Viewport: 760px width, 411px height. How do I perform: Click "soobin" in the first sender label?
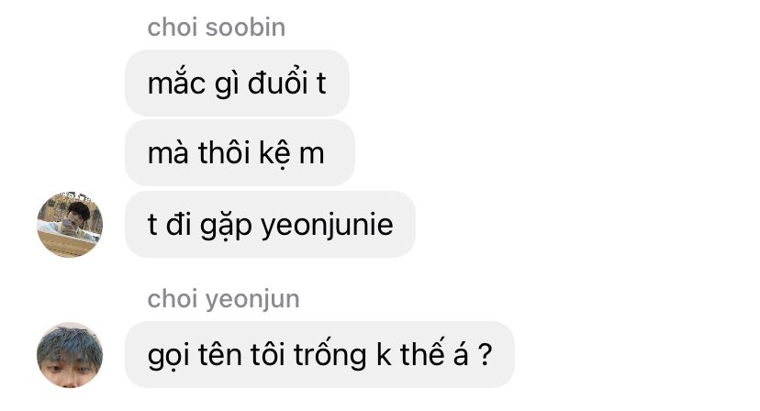tap(245, 28)
